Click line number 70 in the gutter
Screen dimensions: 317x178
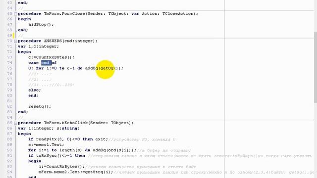[x=9, y=41]
